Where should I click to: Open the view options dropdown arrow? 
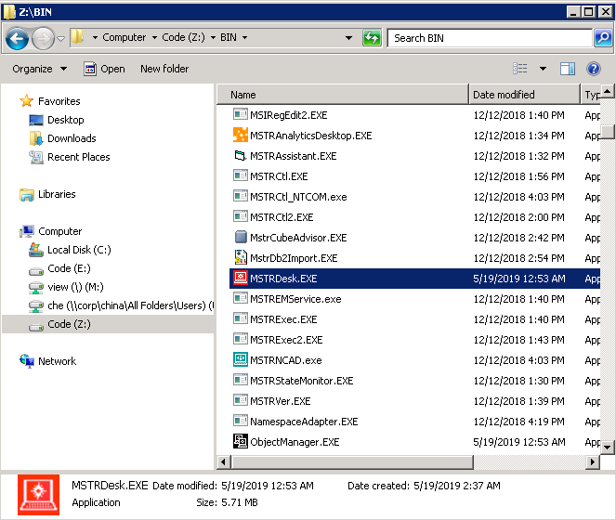543,69
